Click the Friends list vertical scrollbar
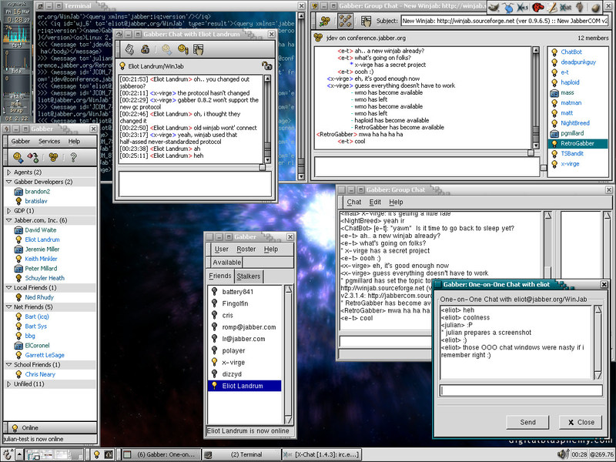The width and height of the screenshot is (616, 462). point(288,355)
